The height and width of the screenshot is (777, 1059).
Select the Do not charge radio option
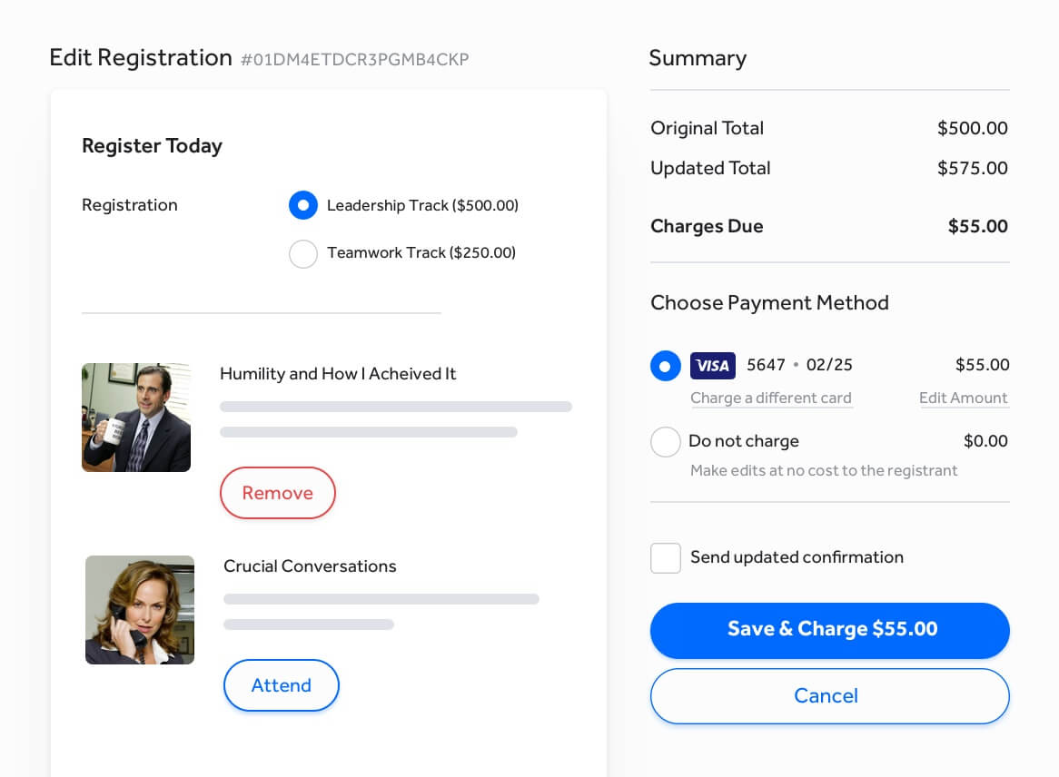coord(666,442)
